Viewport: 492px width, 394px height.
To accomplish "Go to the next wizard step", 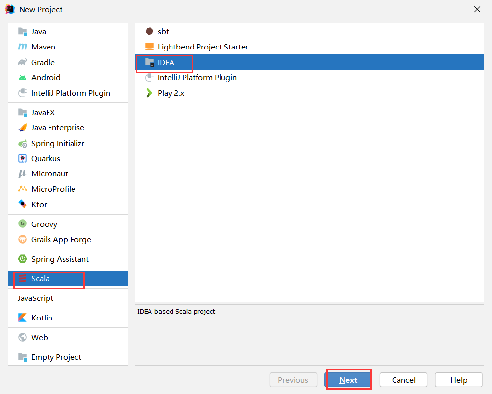I will pos(348,380).
